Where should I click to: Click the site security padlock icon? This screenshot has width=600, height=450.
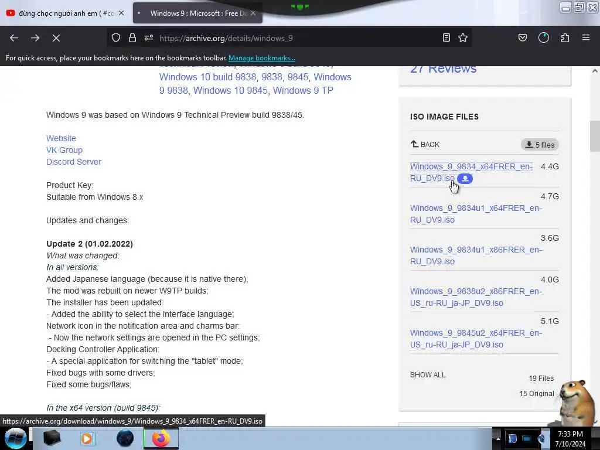click(132, 38)
